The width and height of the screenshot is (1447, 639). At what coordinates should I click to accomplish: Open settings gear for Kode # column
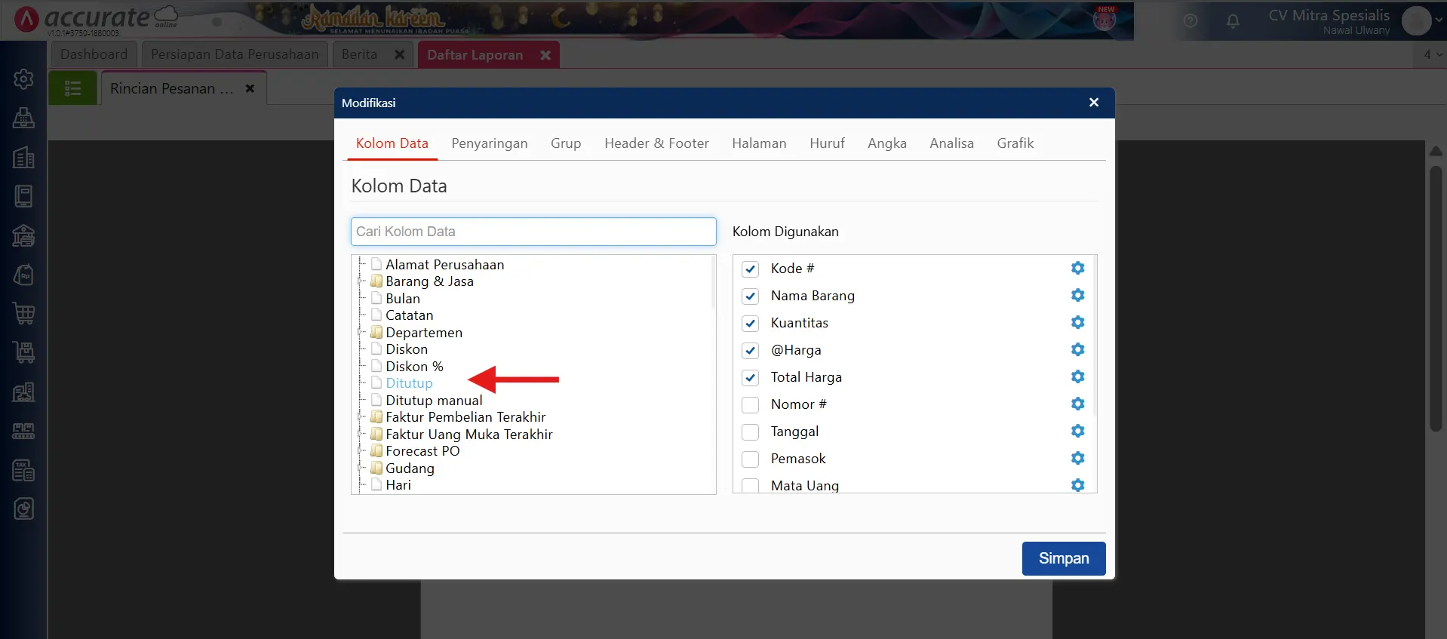pyautogui.click(x=1077, y=269)
